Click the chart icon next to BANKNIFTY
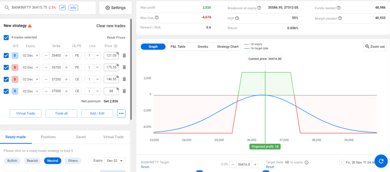 pos(62,8)
